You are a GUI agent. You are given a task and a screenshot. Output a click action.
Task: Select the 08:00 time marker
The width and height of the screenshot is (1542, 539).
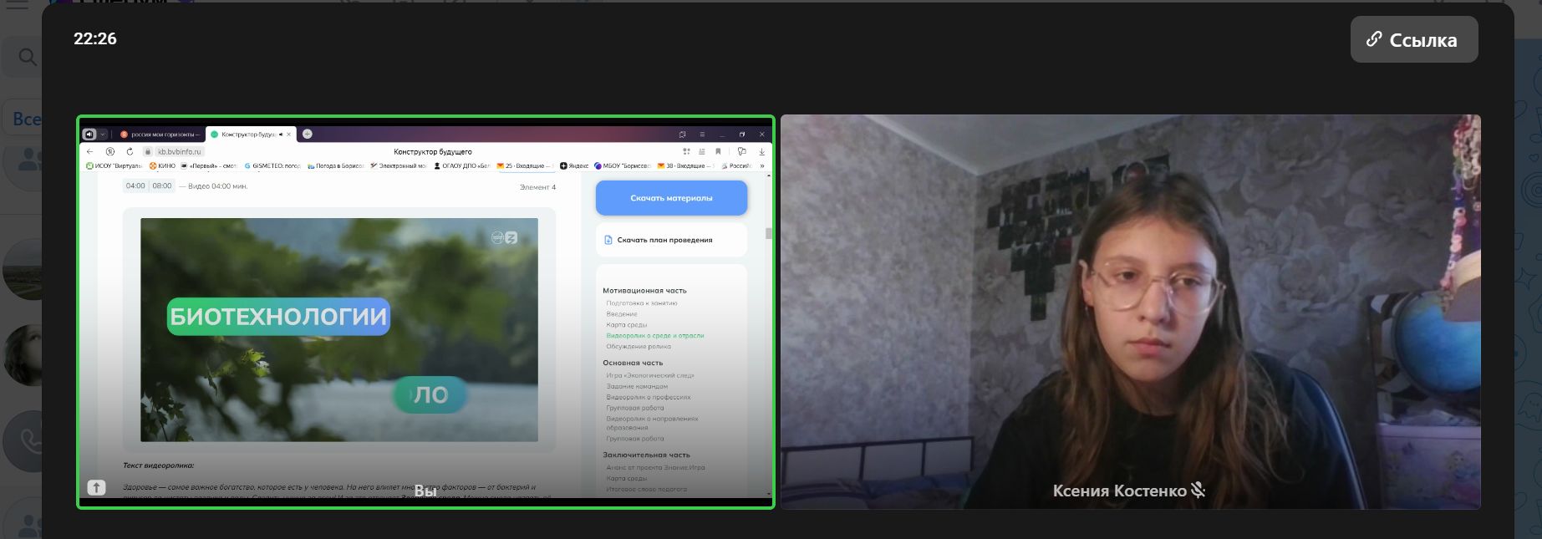pos(162,186)
